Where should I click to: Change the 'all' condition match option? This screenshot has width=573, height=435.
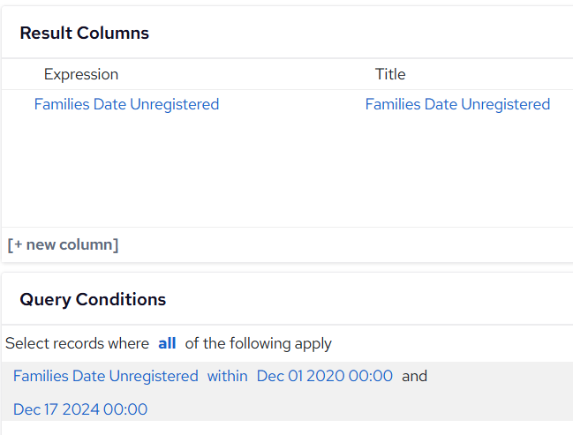coord(167,343)
